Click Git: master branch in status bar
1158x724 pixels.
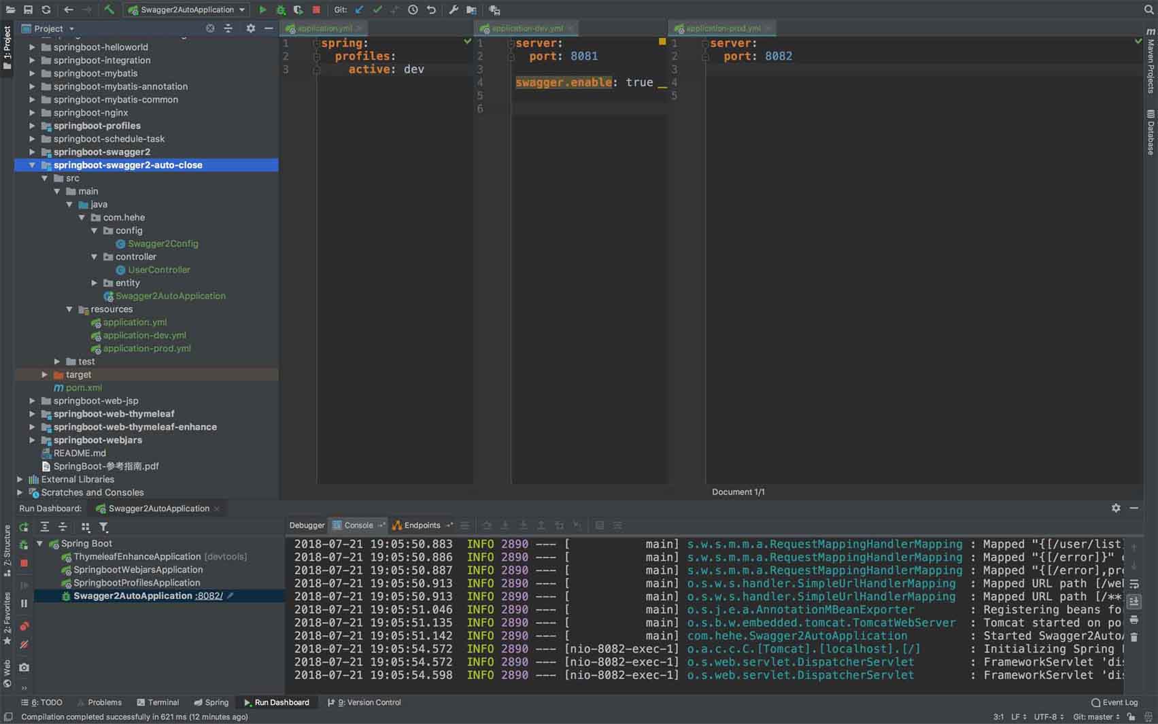[x=1096, y=717]
